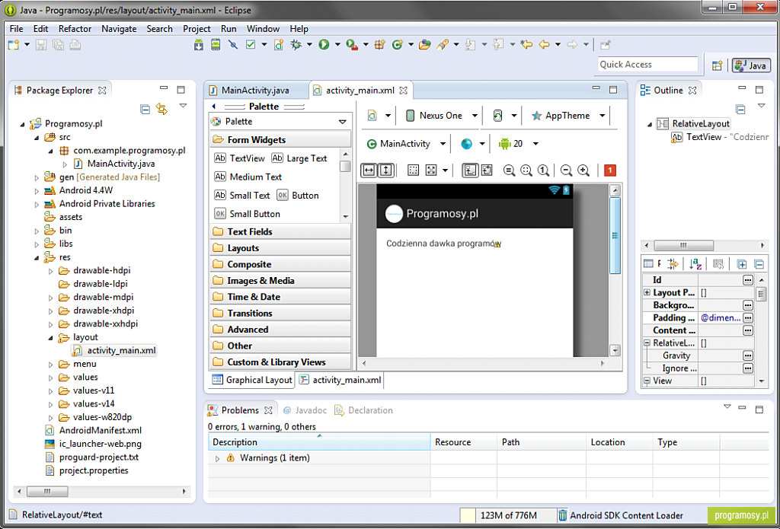Image resolution: width=780 pixels, height=529 pixels.
Task: Click the ellipsis button for the Gravity property
Action: click(x=748, y=356)
